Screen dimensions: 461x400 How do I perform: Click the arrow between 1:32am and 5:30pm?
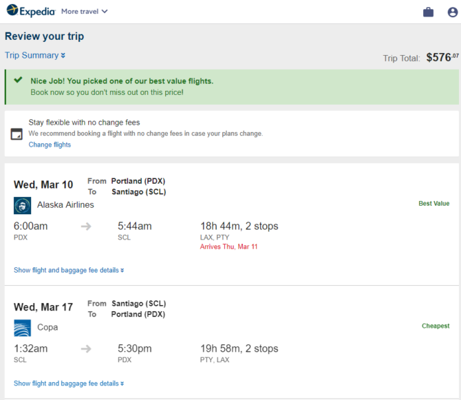pos(86,349)
